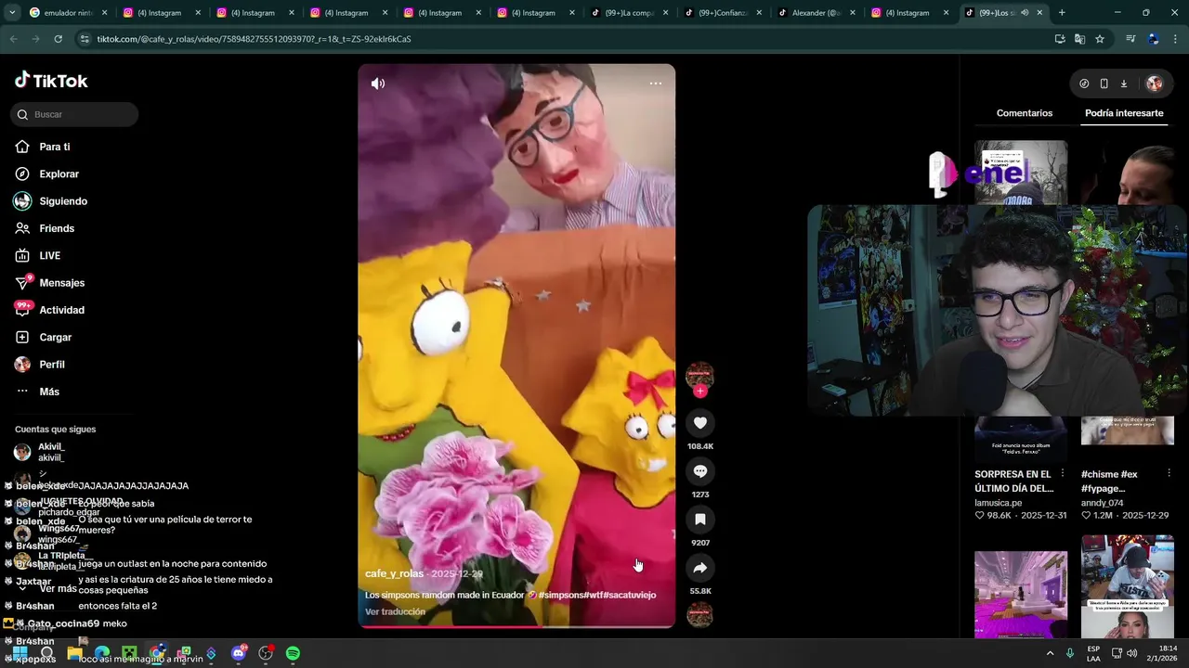Open andy_074 author link
Screen dimensions: 1189x668
tap(1103, 503)
